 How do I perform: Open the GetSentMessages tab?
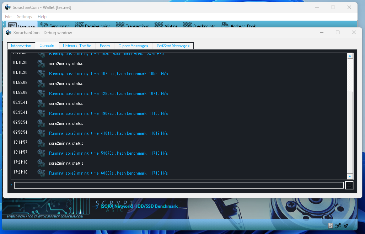click(x=173, y=46)
